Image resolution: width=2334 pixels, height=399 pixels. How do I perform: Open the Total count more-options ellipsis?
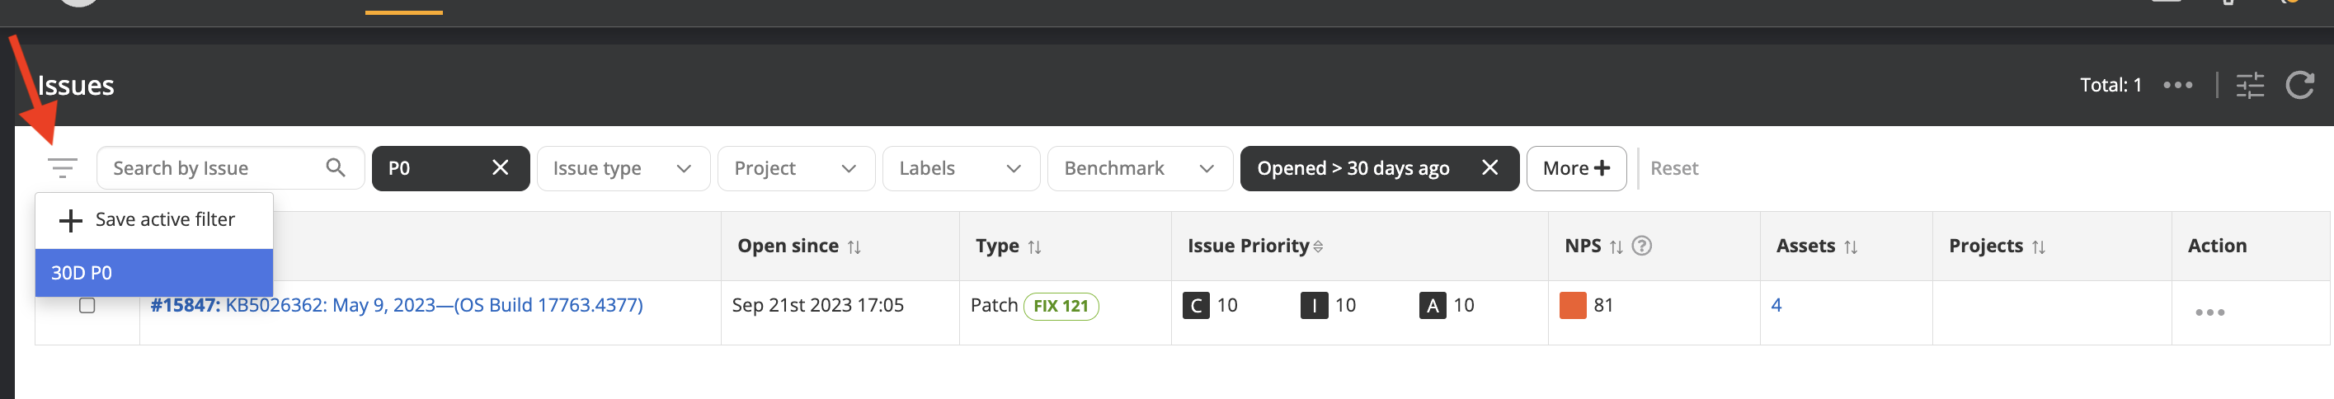[x=2177, y=86]
